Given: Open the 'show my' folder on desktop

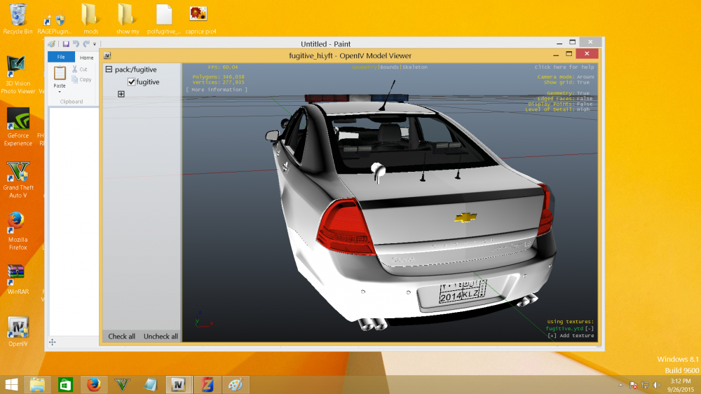Looking at the screenshot, I should 128,19.
